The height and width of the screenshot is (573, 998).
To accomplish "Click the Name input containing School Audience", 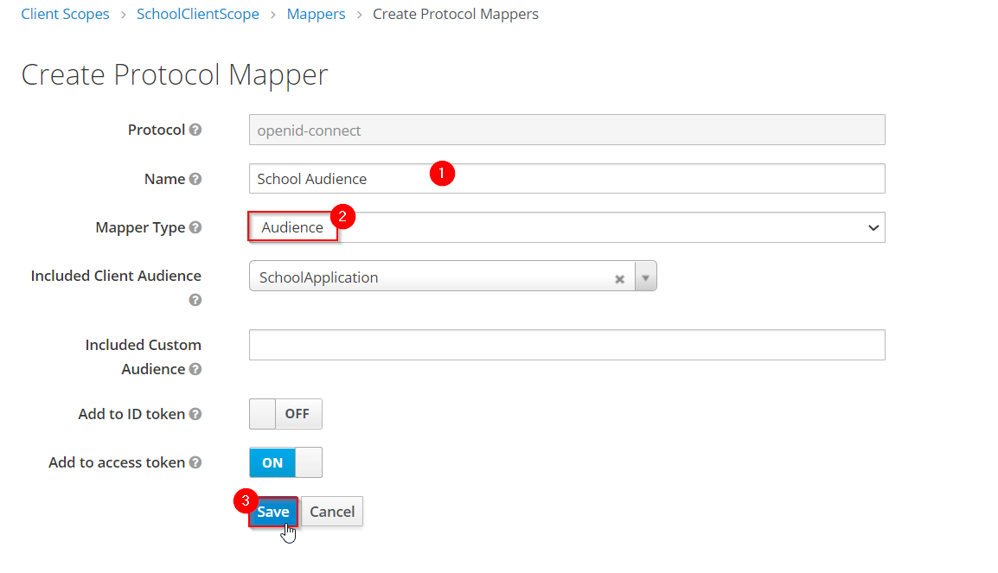I will pyautogui.click(x=566, y=179).
